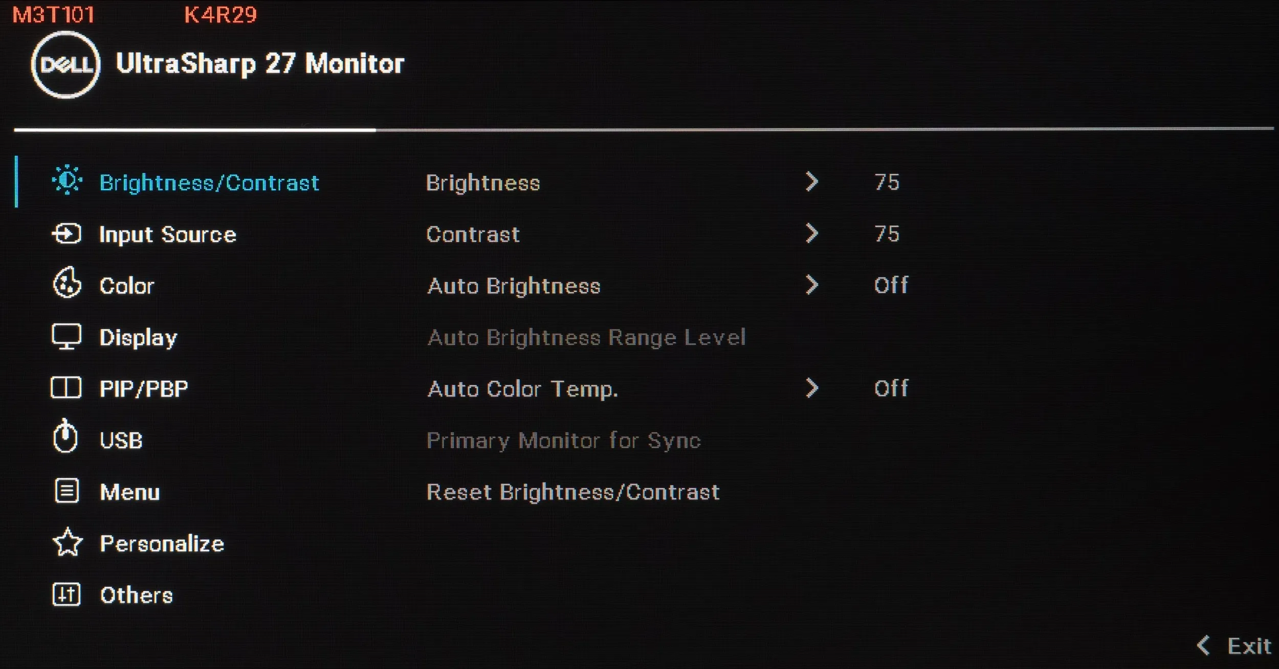Click the PIP/PBP split-screen icon

66,388
